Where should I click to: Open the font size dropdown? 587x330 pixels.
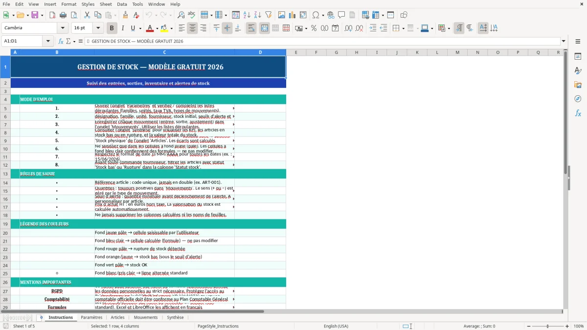pyautogui.click(x=98, y=28)
